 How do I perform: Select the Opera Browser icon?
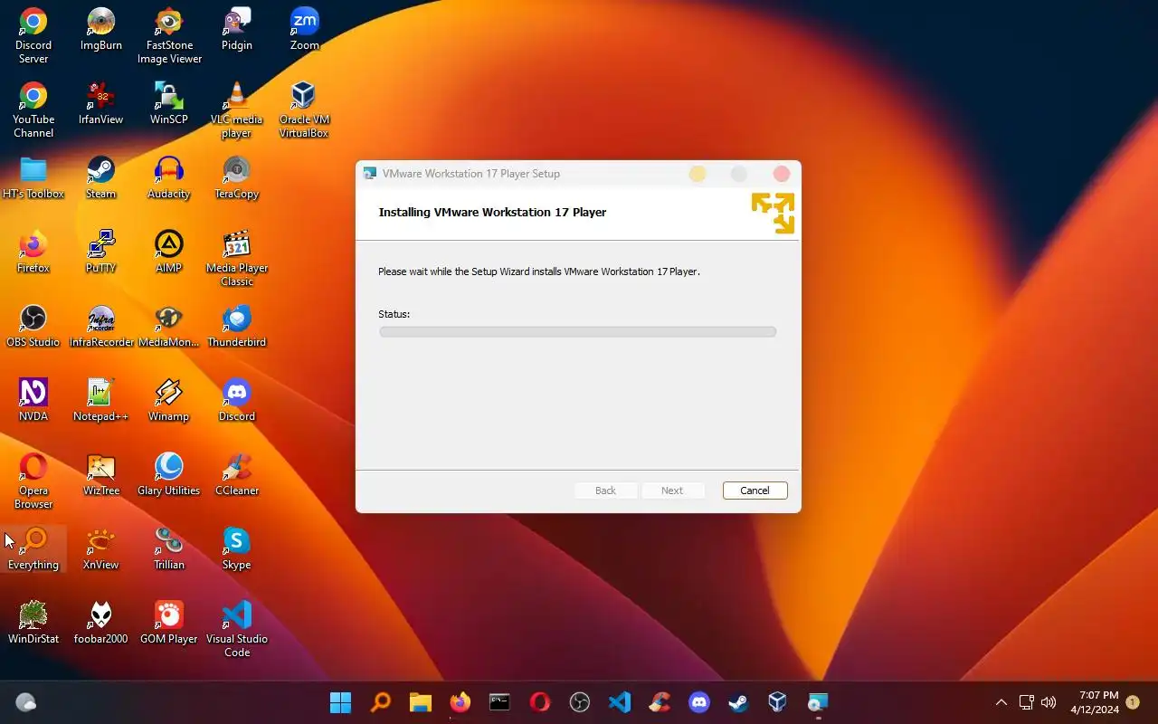[x=33, y=481]
